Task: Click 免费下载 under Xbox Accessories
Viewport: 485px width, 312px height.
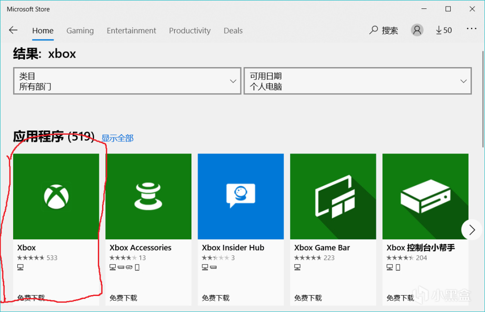Action: click(123, 298)
